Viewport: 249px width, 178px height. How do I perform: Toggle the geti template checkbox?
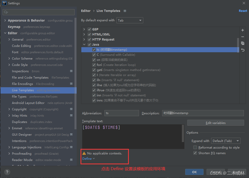point(94,70)
